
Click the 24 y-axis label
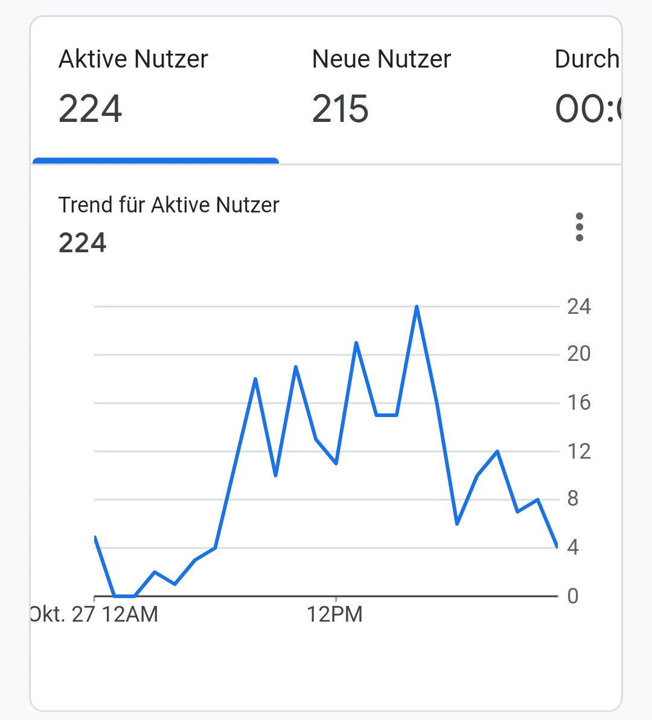pos(578,307)
